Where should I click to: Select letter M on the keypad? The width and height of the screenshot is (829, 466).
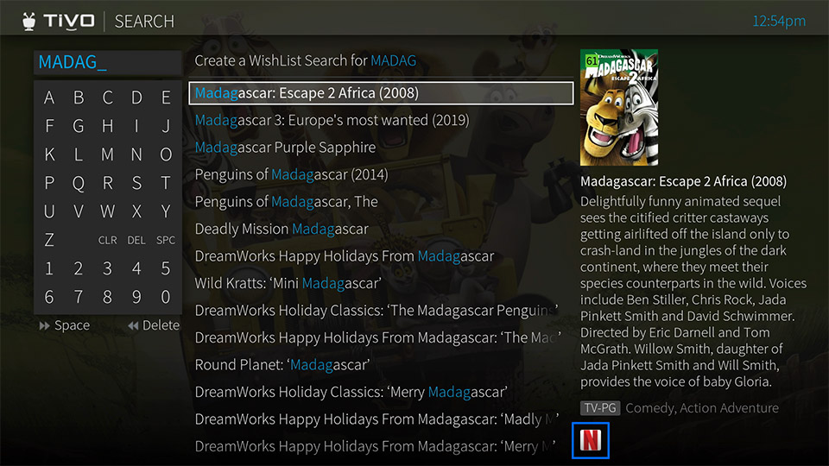[107, 154]
